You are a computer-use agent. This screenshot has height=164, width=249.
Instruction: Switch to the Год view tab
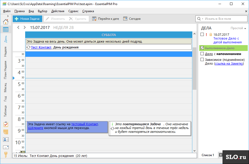pos(6,99)
